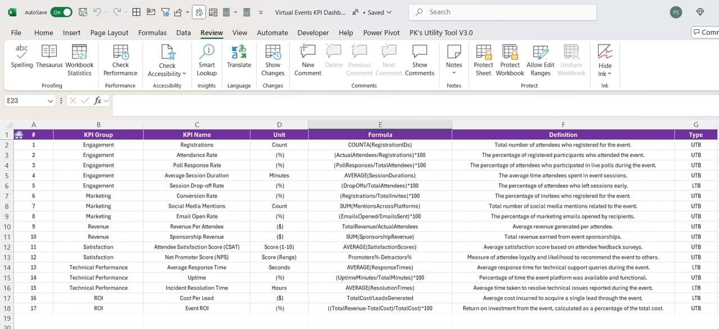Select column E header
This screenshot has height=329, width=719.
(380, 125)
